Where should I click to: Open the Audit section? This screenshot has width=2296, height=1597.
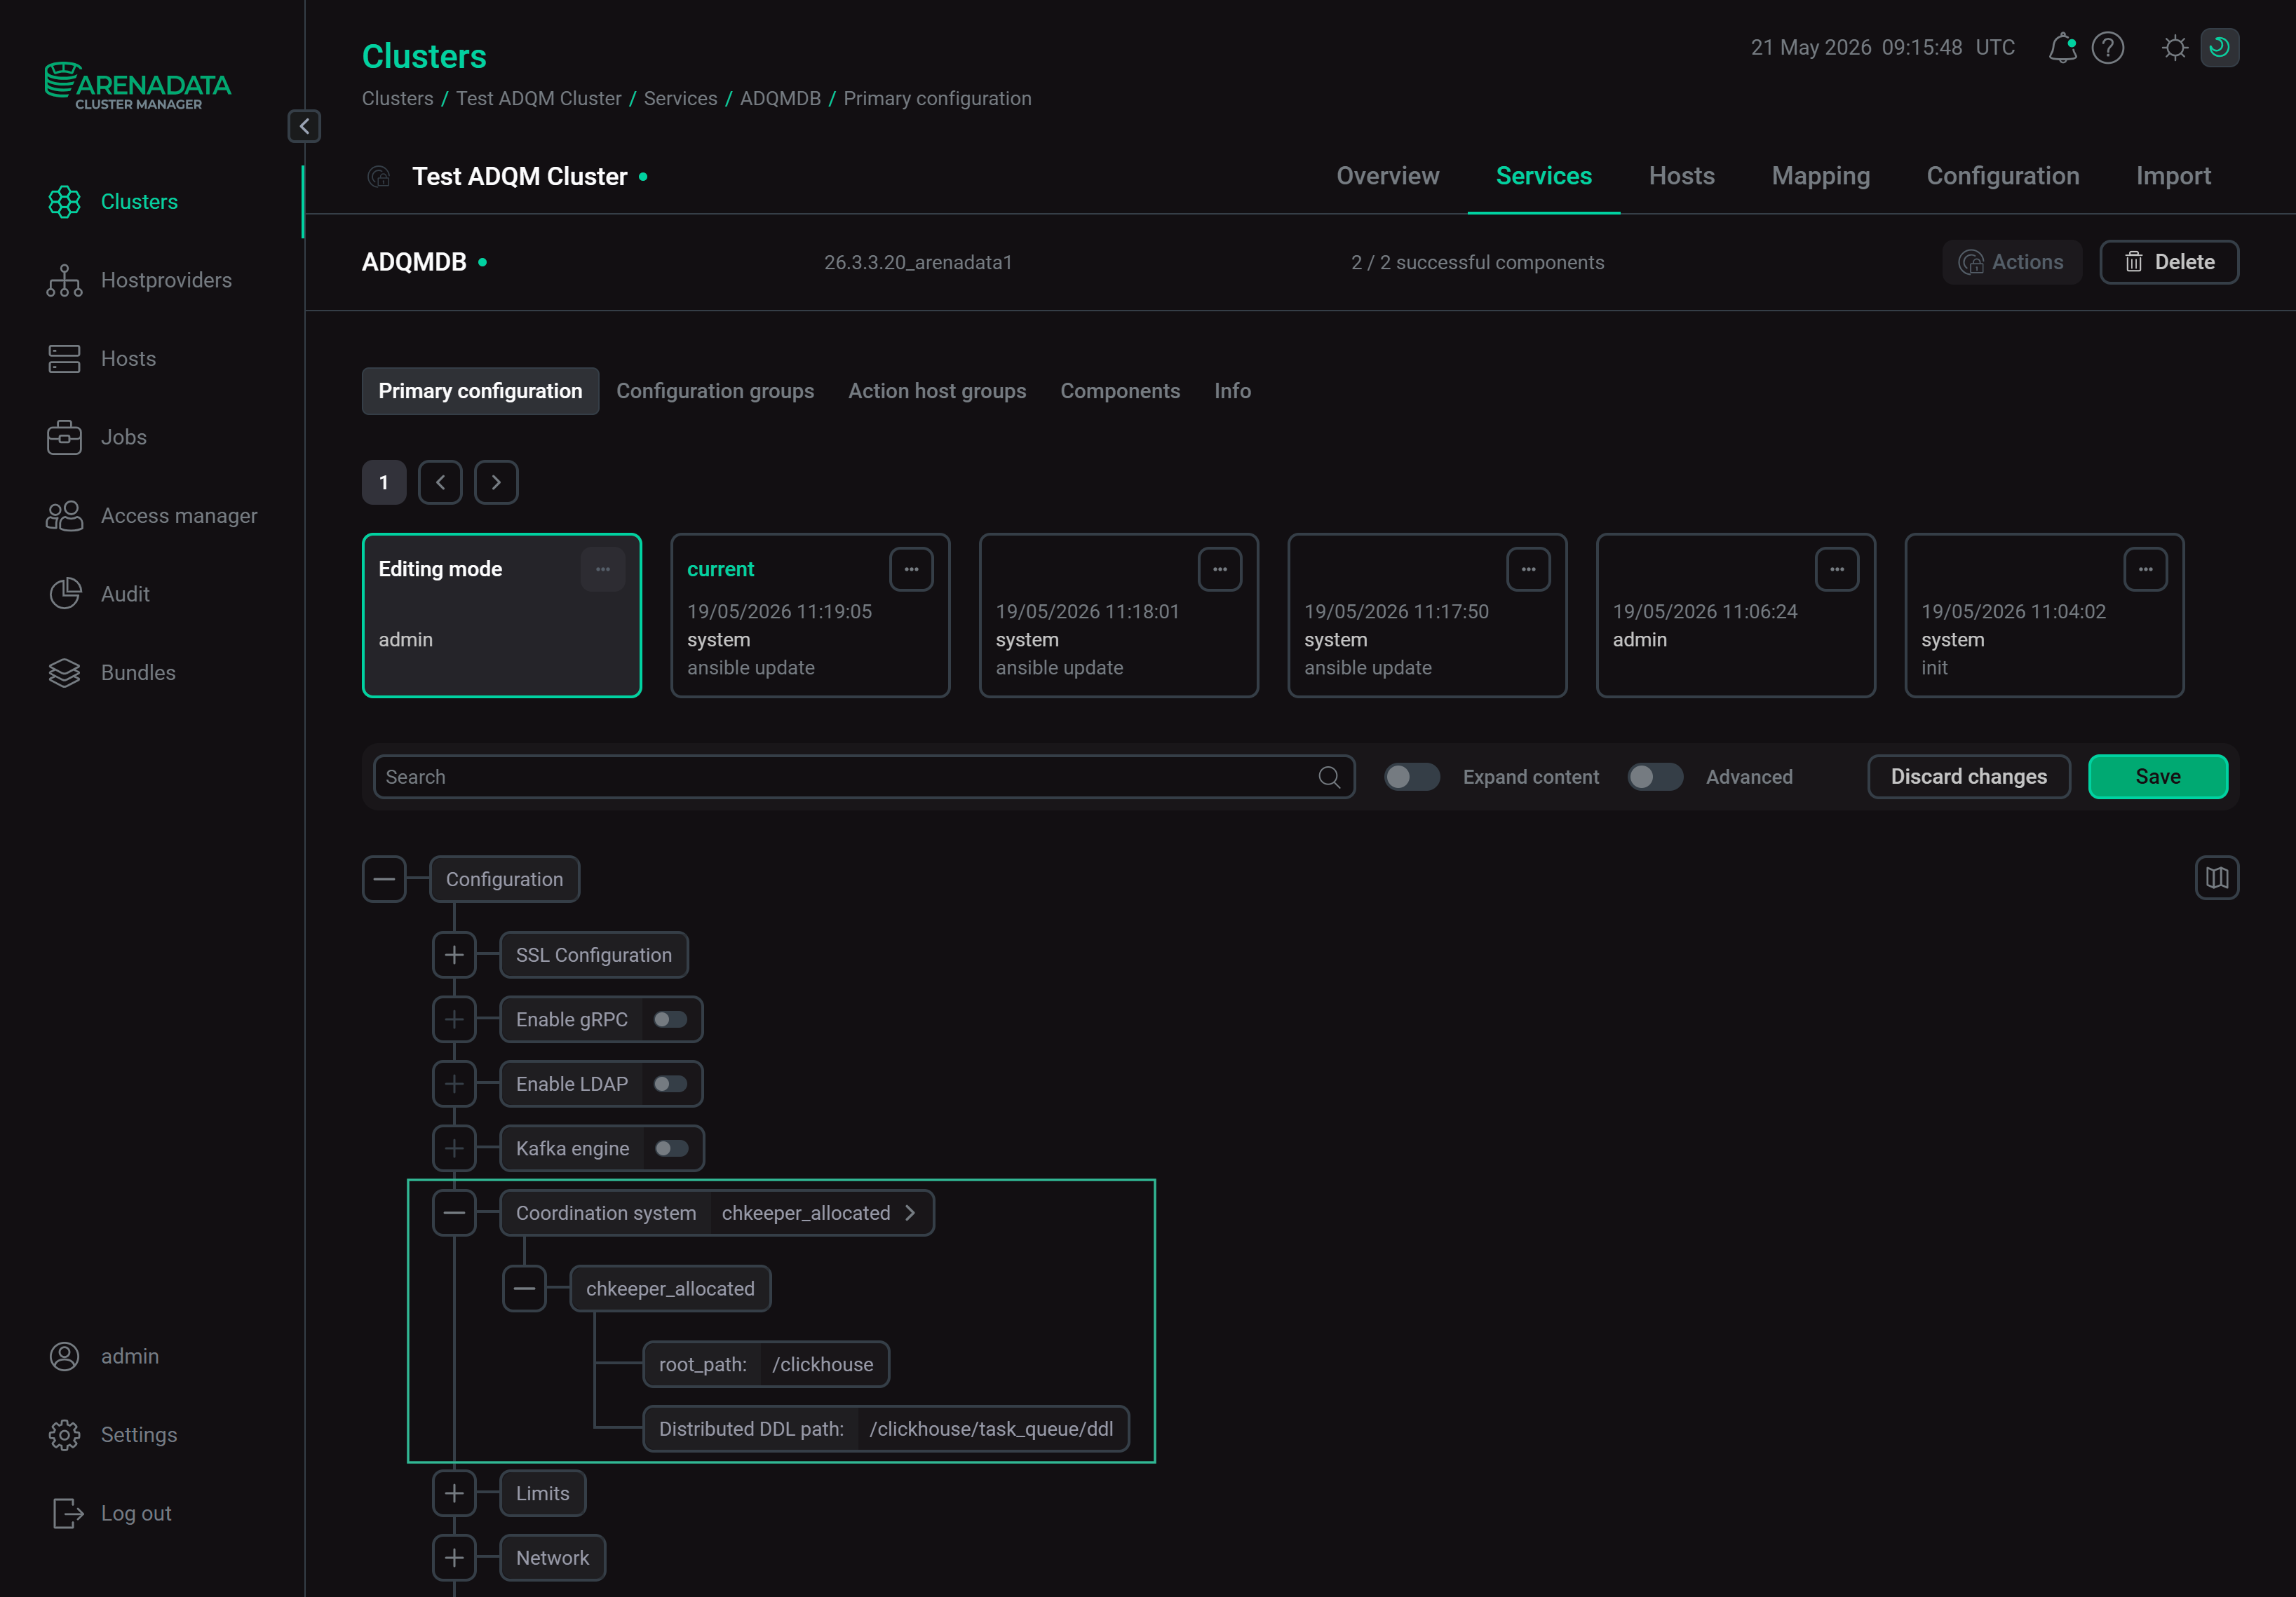[98, 594]
